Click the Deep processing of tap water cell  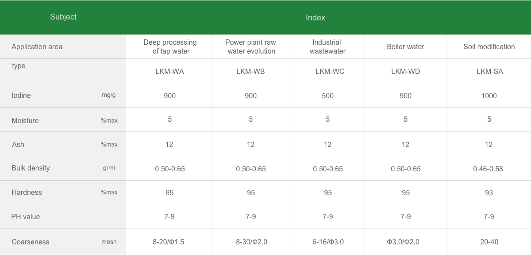[x=170, y=47]
